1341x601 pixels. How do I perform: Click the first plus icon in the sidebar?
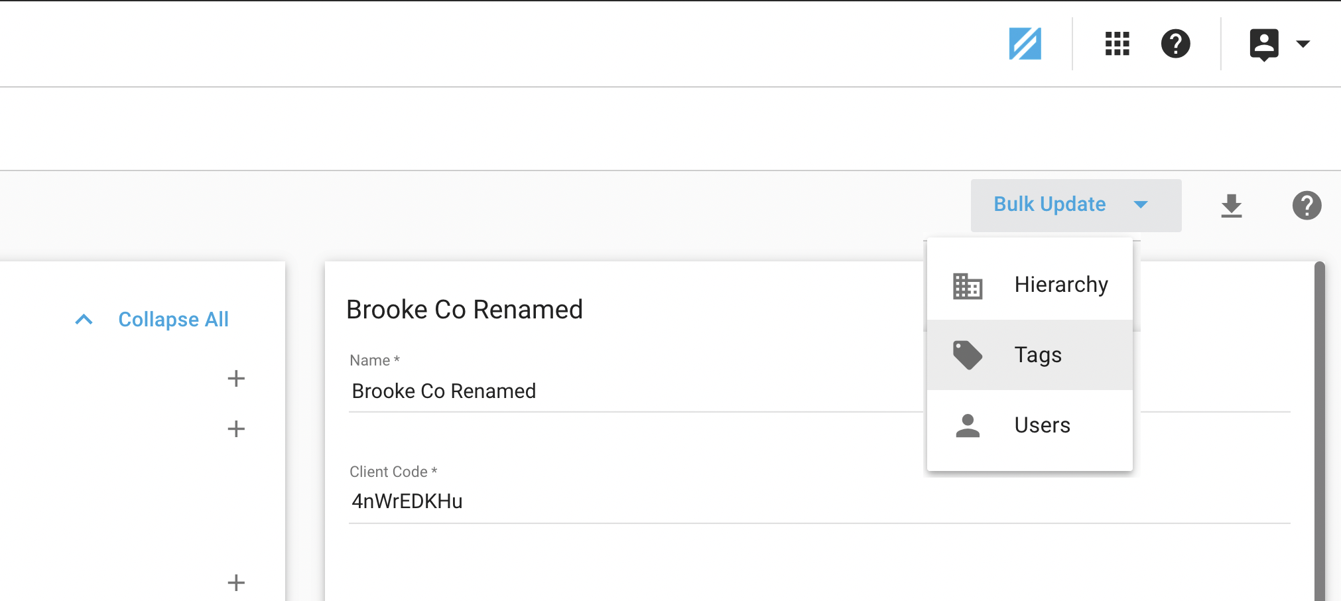pyautogui.click(x=236, y=378)
